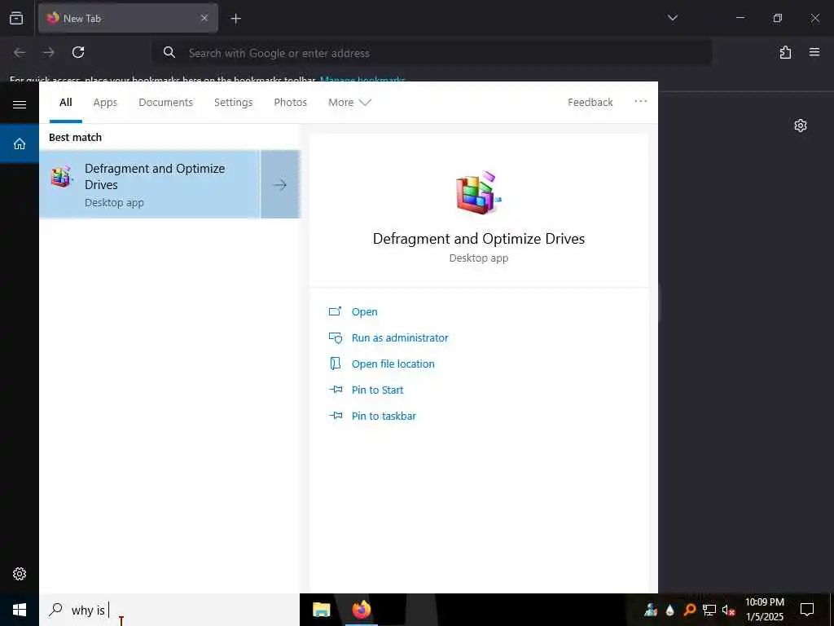Viewport: 834px width, 626px height.
Task: Open the Firefox application menu
Action: pyautogui.click(x=814, y=52)
